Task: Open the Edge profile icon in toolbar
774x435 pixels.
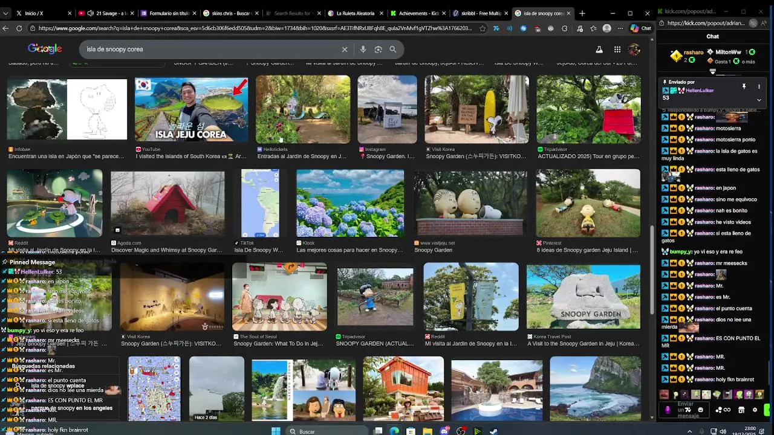Action: click(607, 28)
